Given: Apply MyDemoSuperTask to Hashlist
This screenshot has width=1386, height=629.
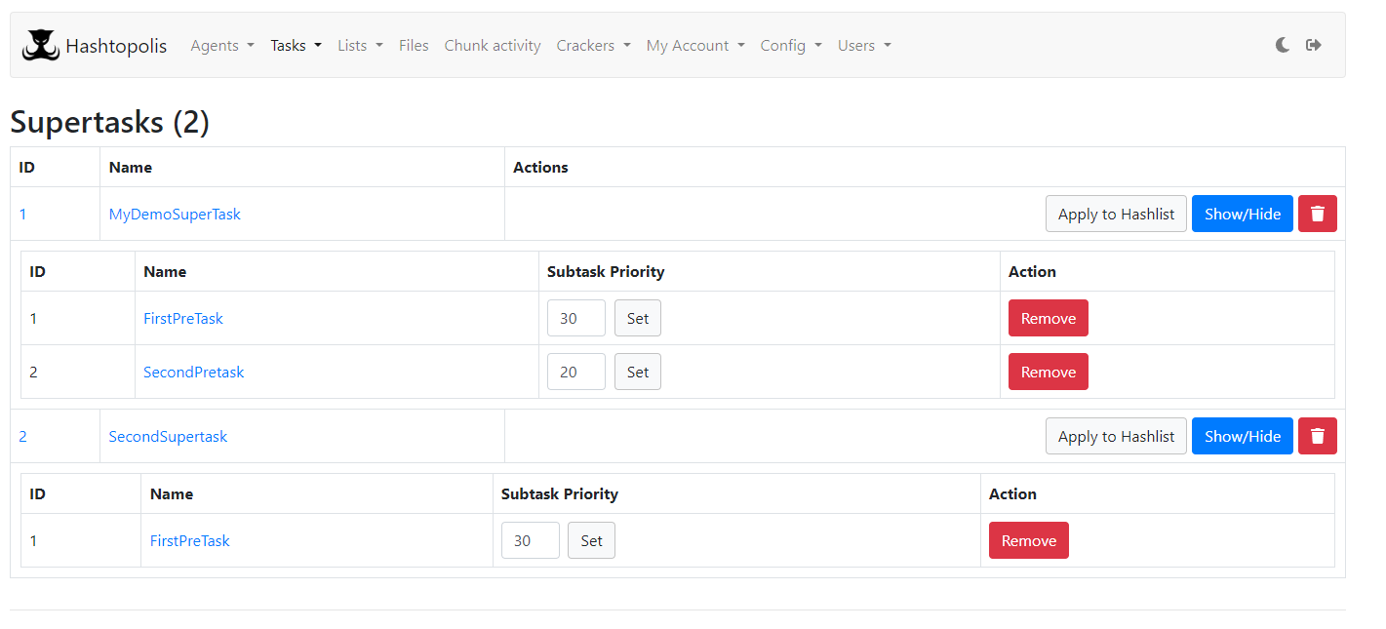Looking at the screenshot, I should pyautogui.click(x=1117, y=214).
